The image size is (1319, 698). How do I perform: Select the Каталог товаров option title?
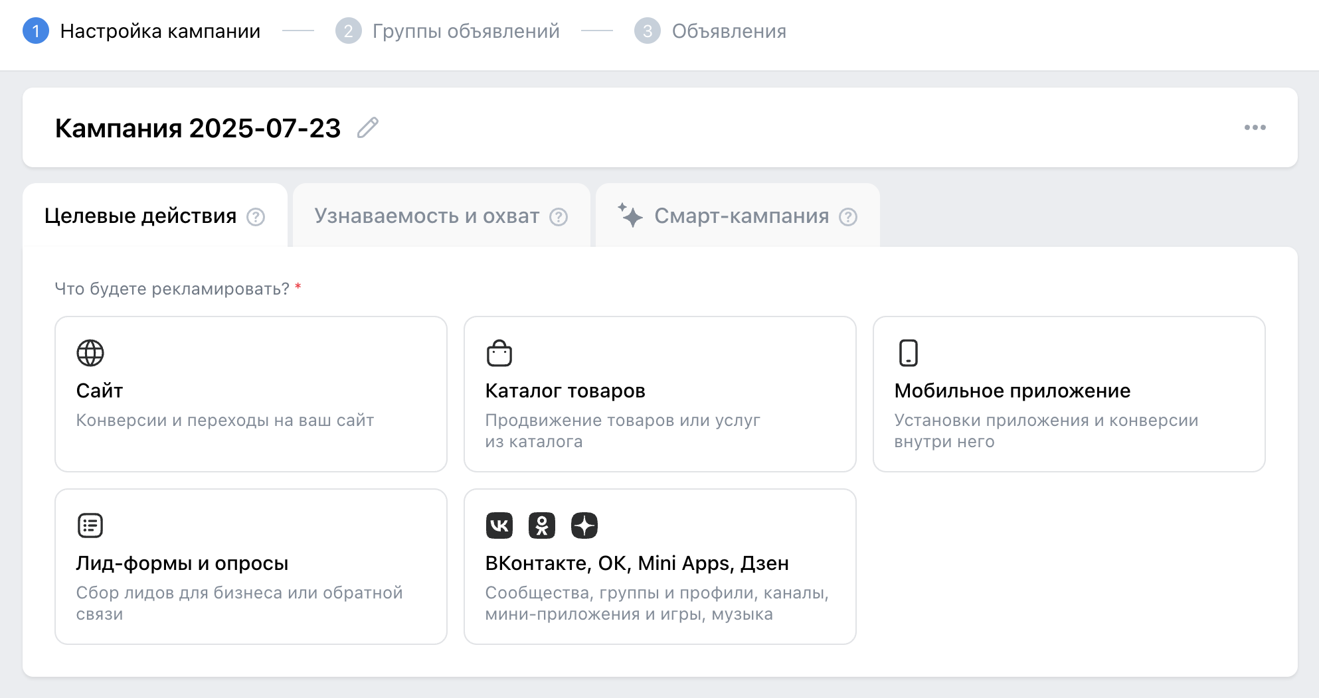pyautogui.click(x=565, y=391)
